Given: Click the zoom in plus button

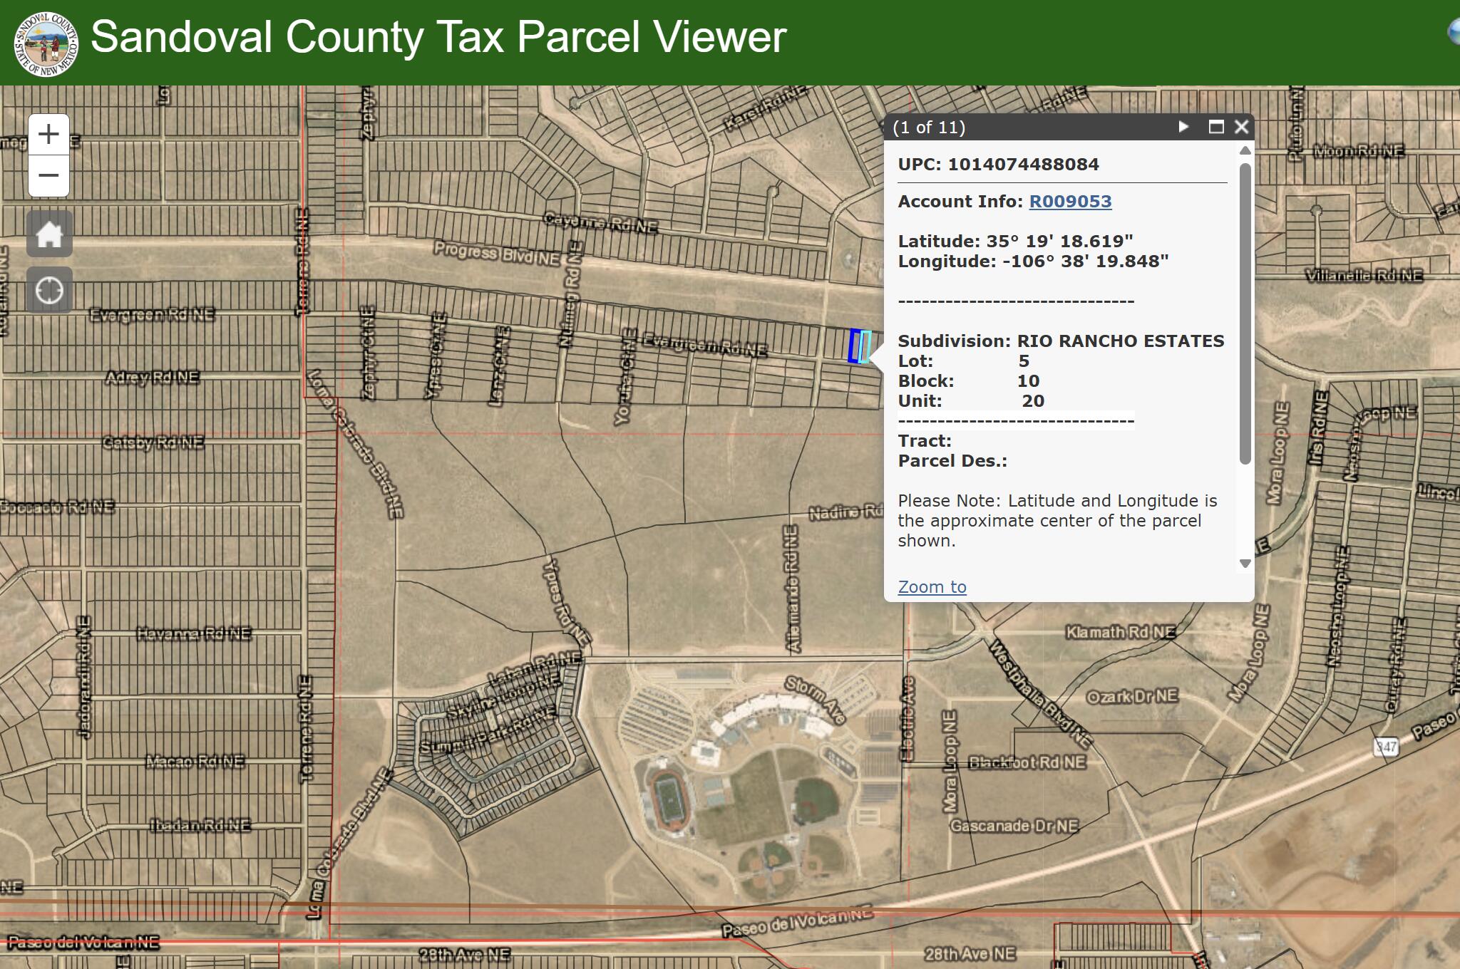Looking at the screenshot, I should (x=48, y=134).
